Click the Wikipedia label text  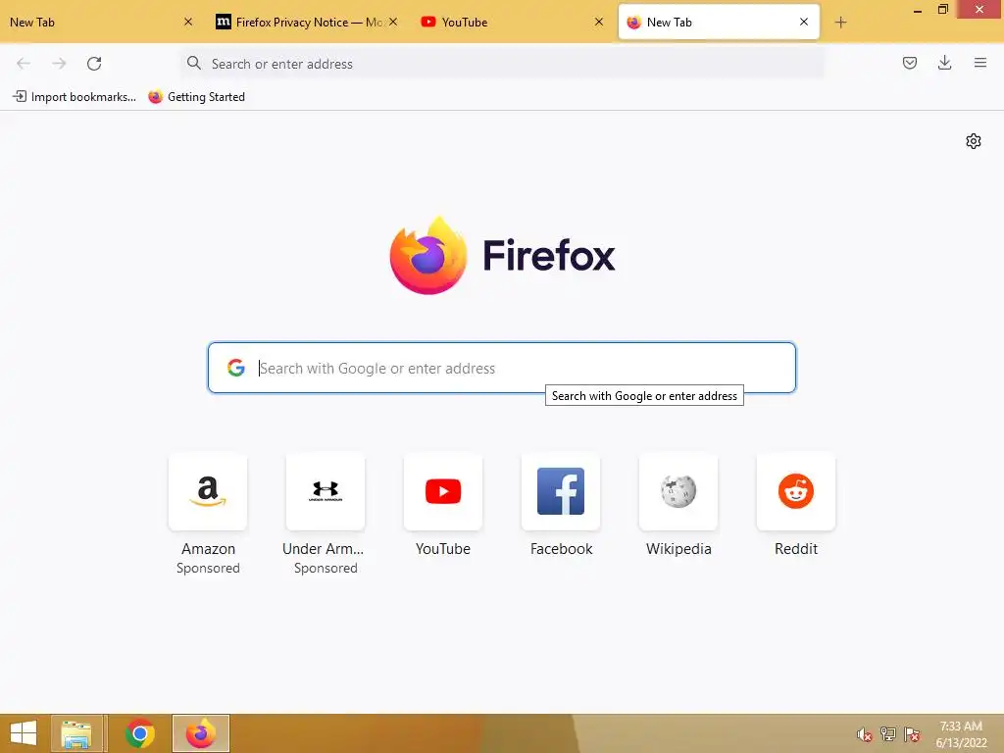point(678,549)
